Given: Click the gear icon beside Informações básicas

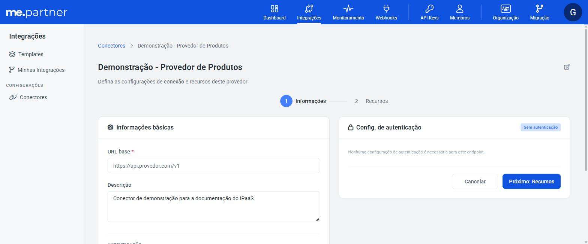Looking at the screenshot, I should 110,127.
